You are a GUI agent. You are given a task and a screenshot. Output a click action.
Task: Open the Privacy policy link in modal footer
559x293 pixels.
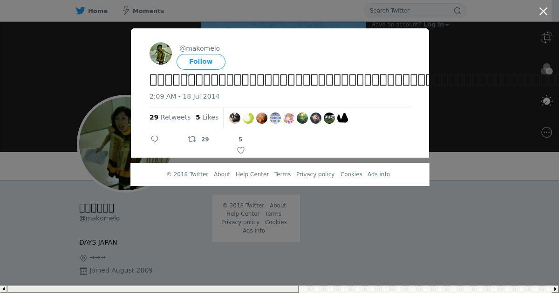click(x=315, y=174)
